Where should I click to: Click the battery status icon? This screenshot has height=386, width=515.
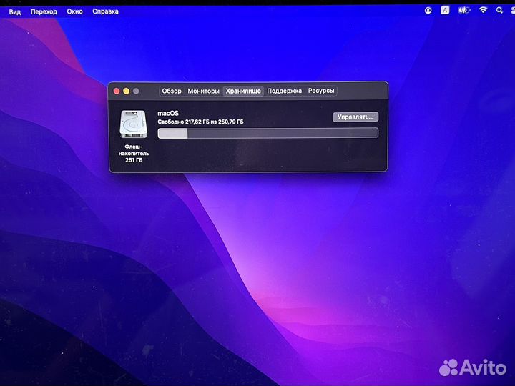coord(463,11)
